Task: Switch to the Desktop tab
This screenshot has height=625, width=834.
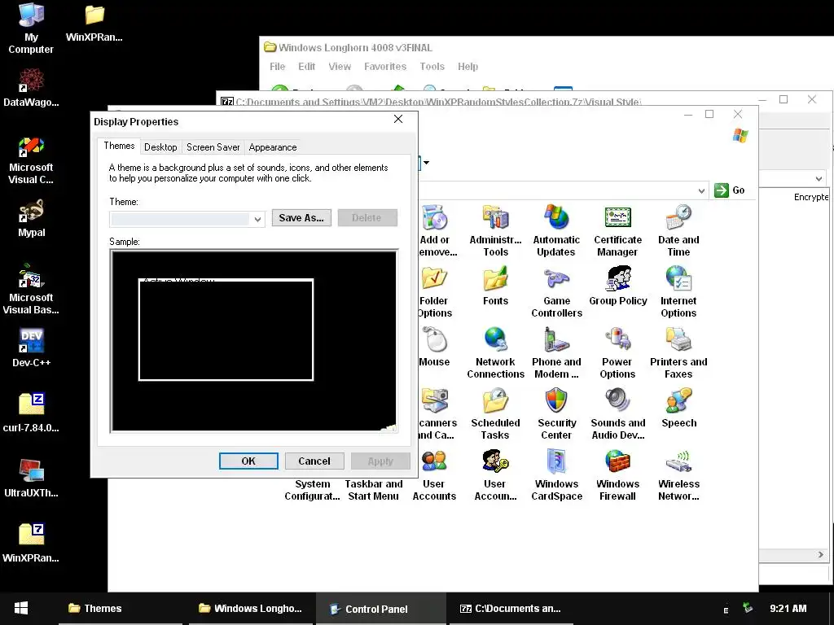Action: [160, 147]
